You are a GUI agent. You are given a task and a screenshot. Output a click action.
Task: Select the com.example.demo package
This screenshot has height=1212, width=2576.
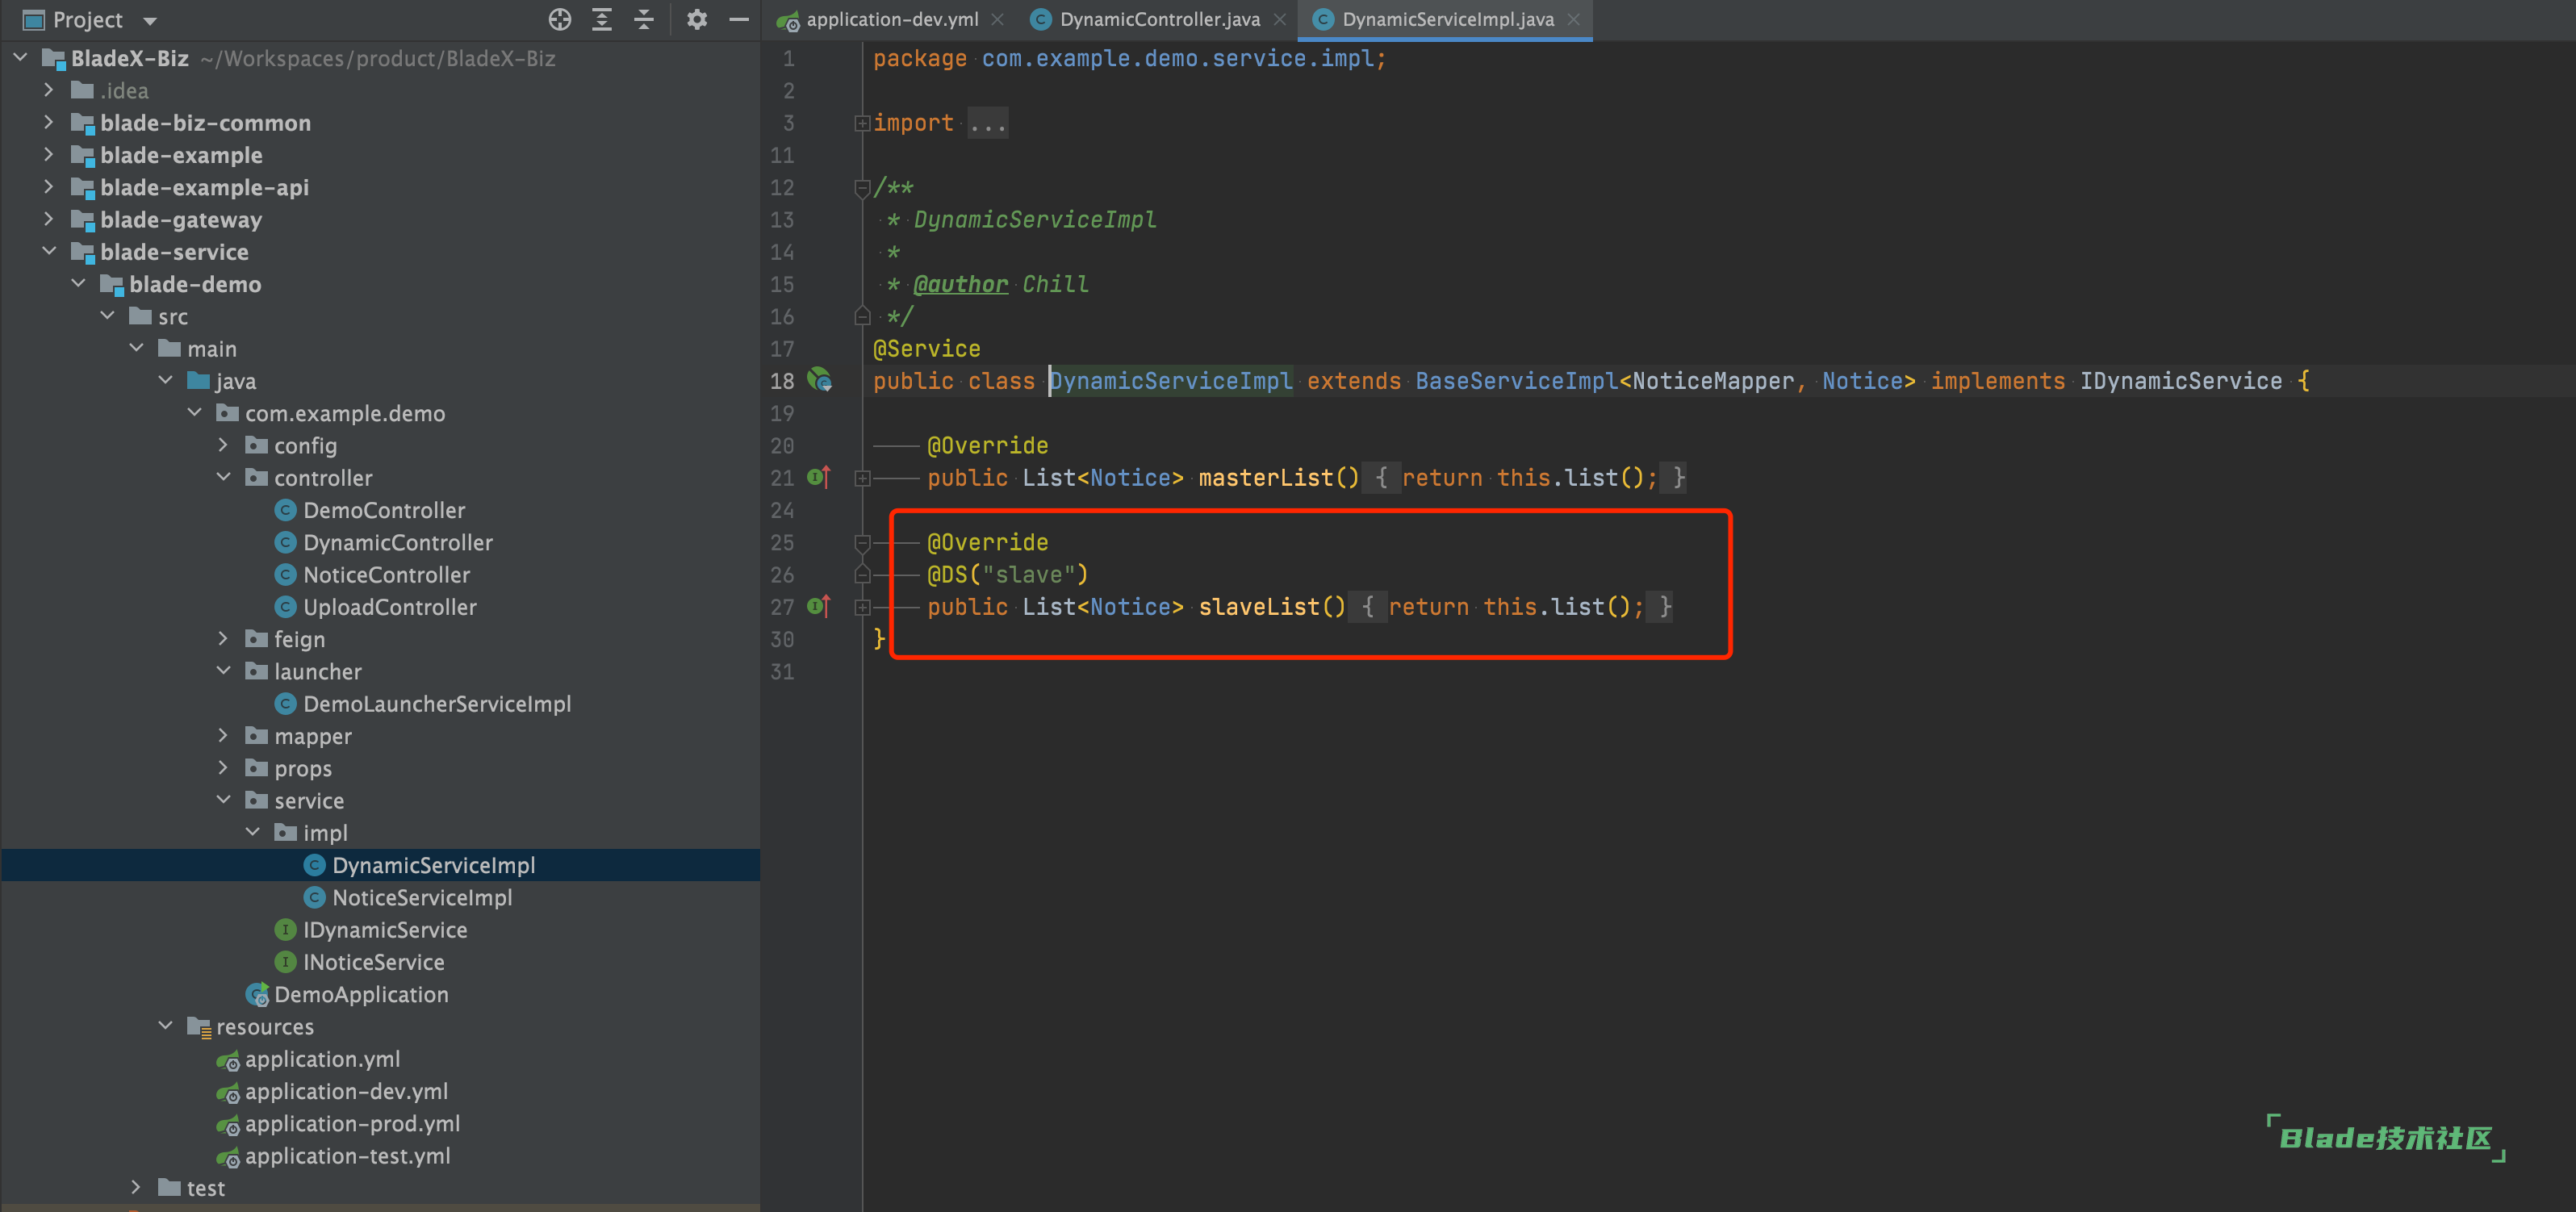(x=345, y=413)
